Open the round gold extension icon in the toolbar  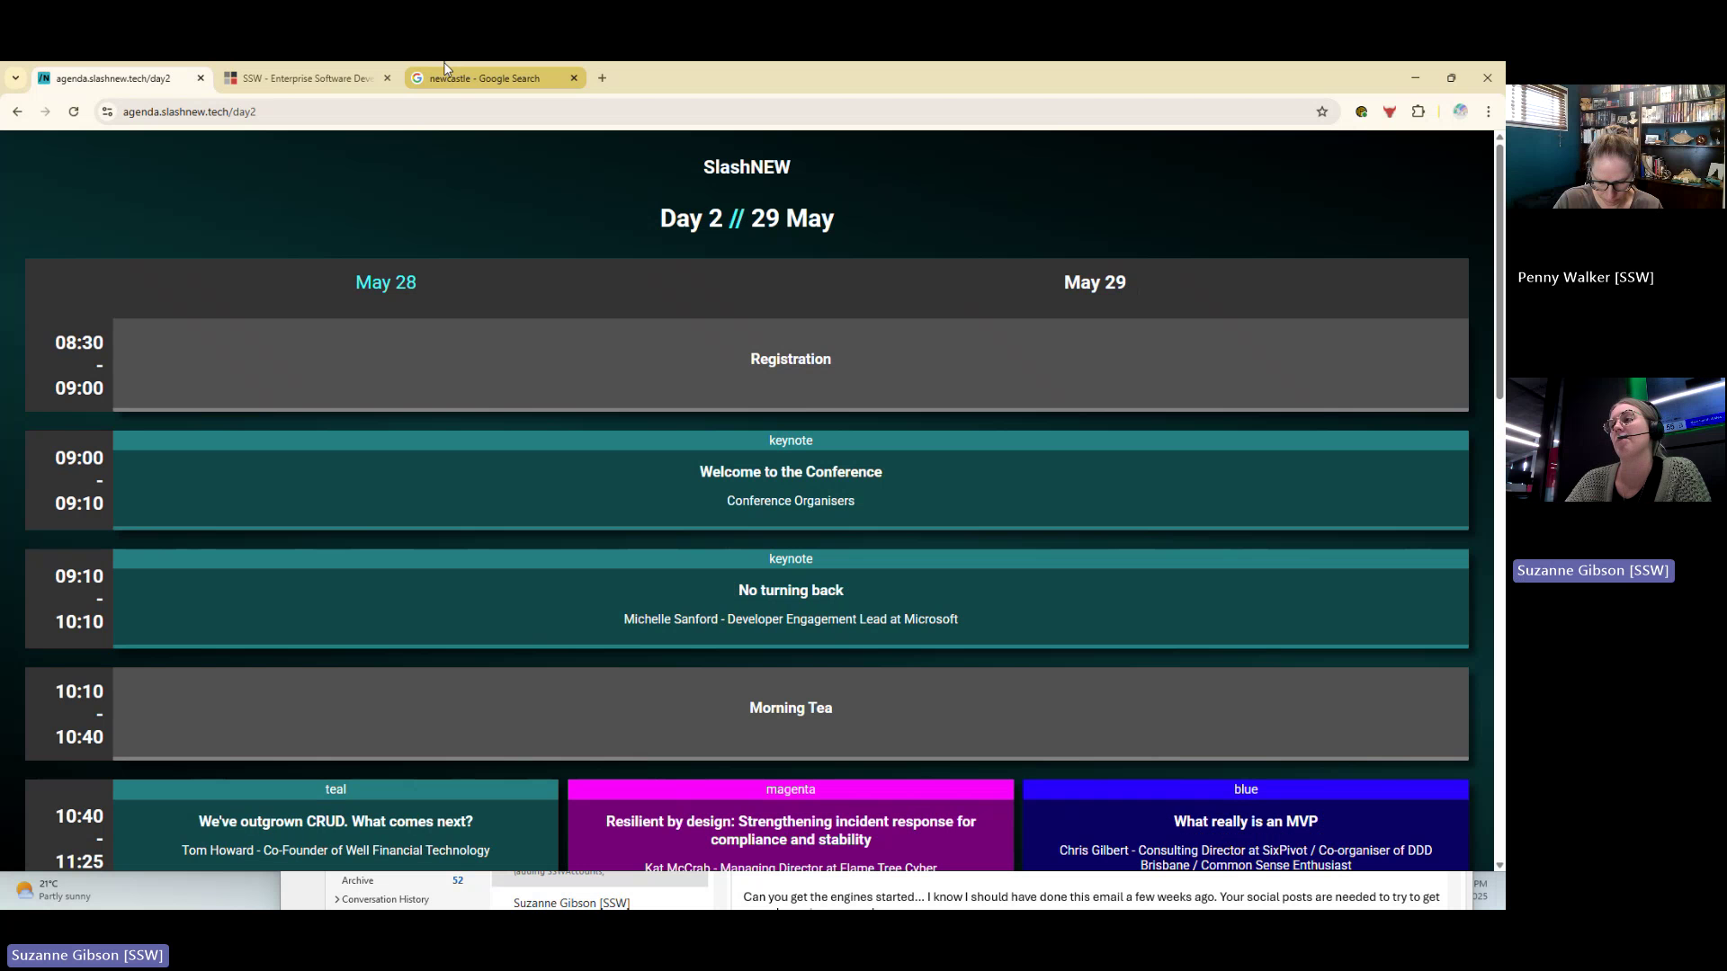click(x=1362, y=111)
